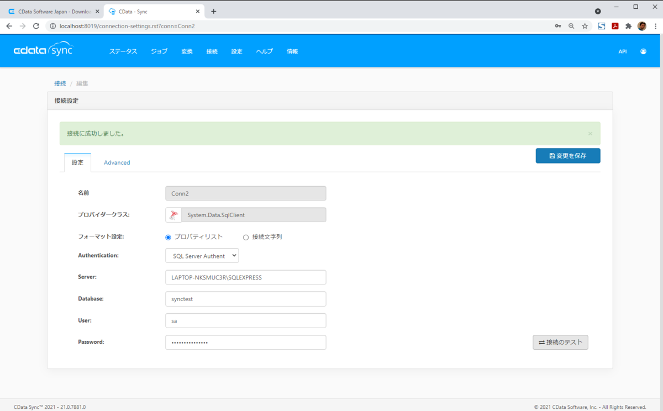
Task: Click the Server input field
Action: [246, 277]
